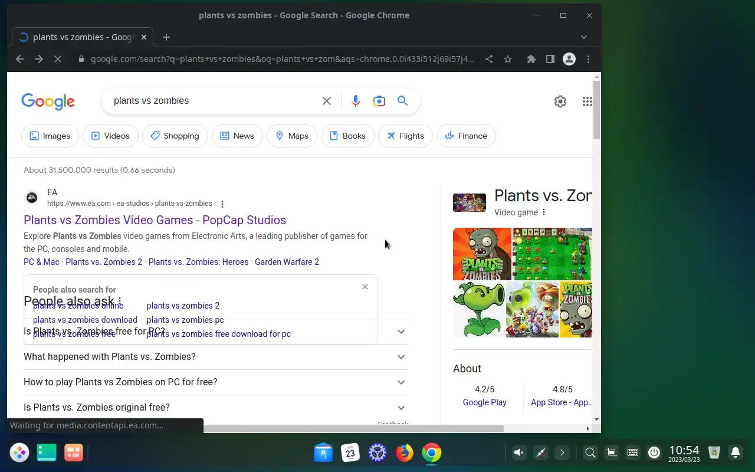Screen dimensions: 755x472
Task: Open the Google Play rating link
Action: click(485, 402)
